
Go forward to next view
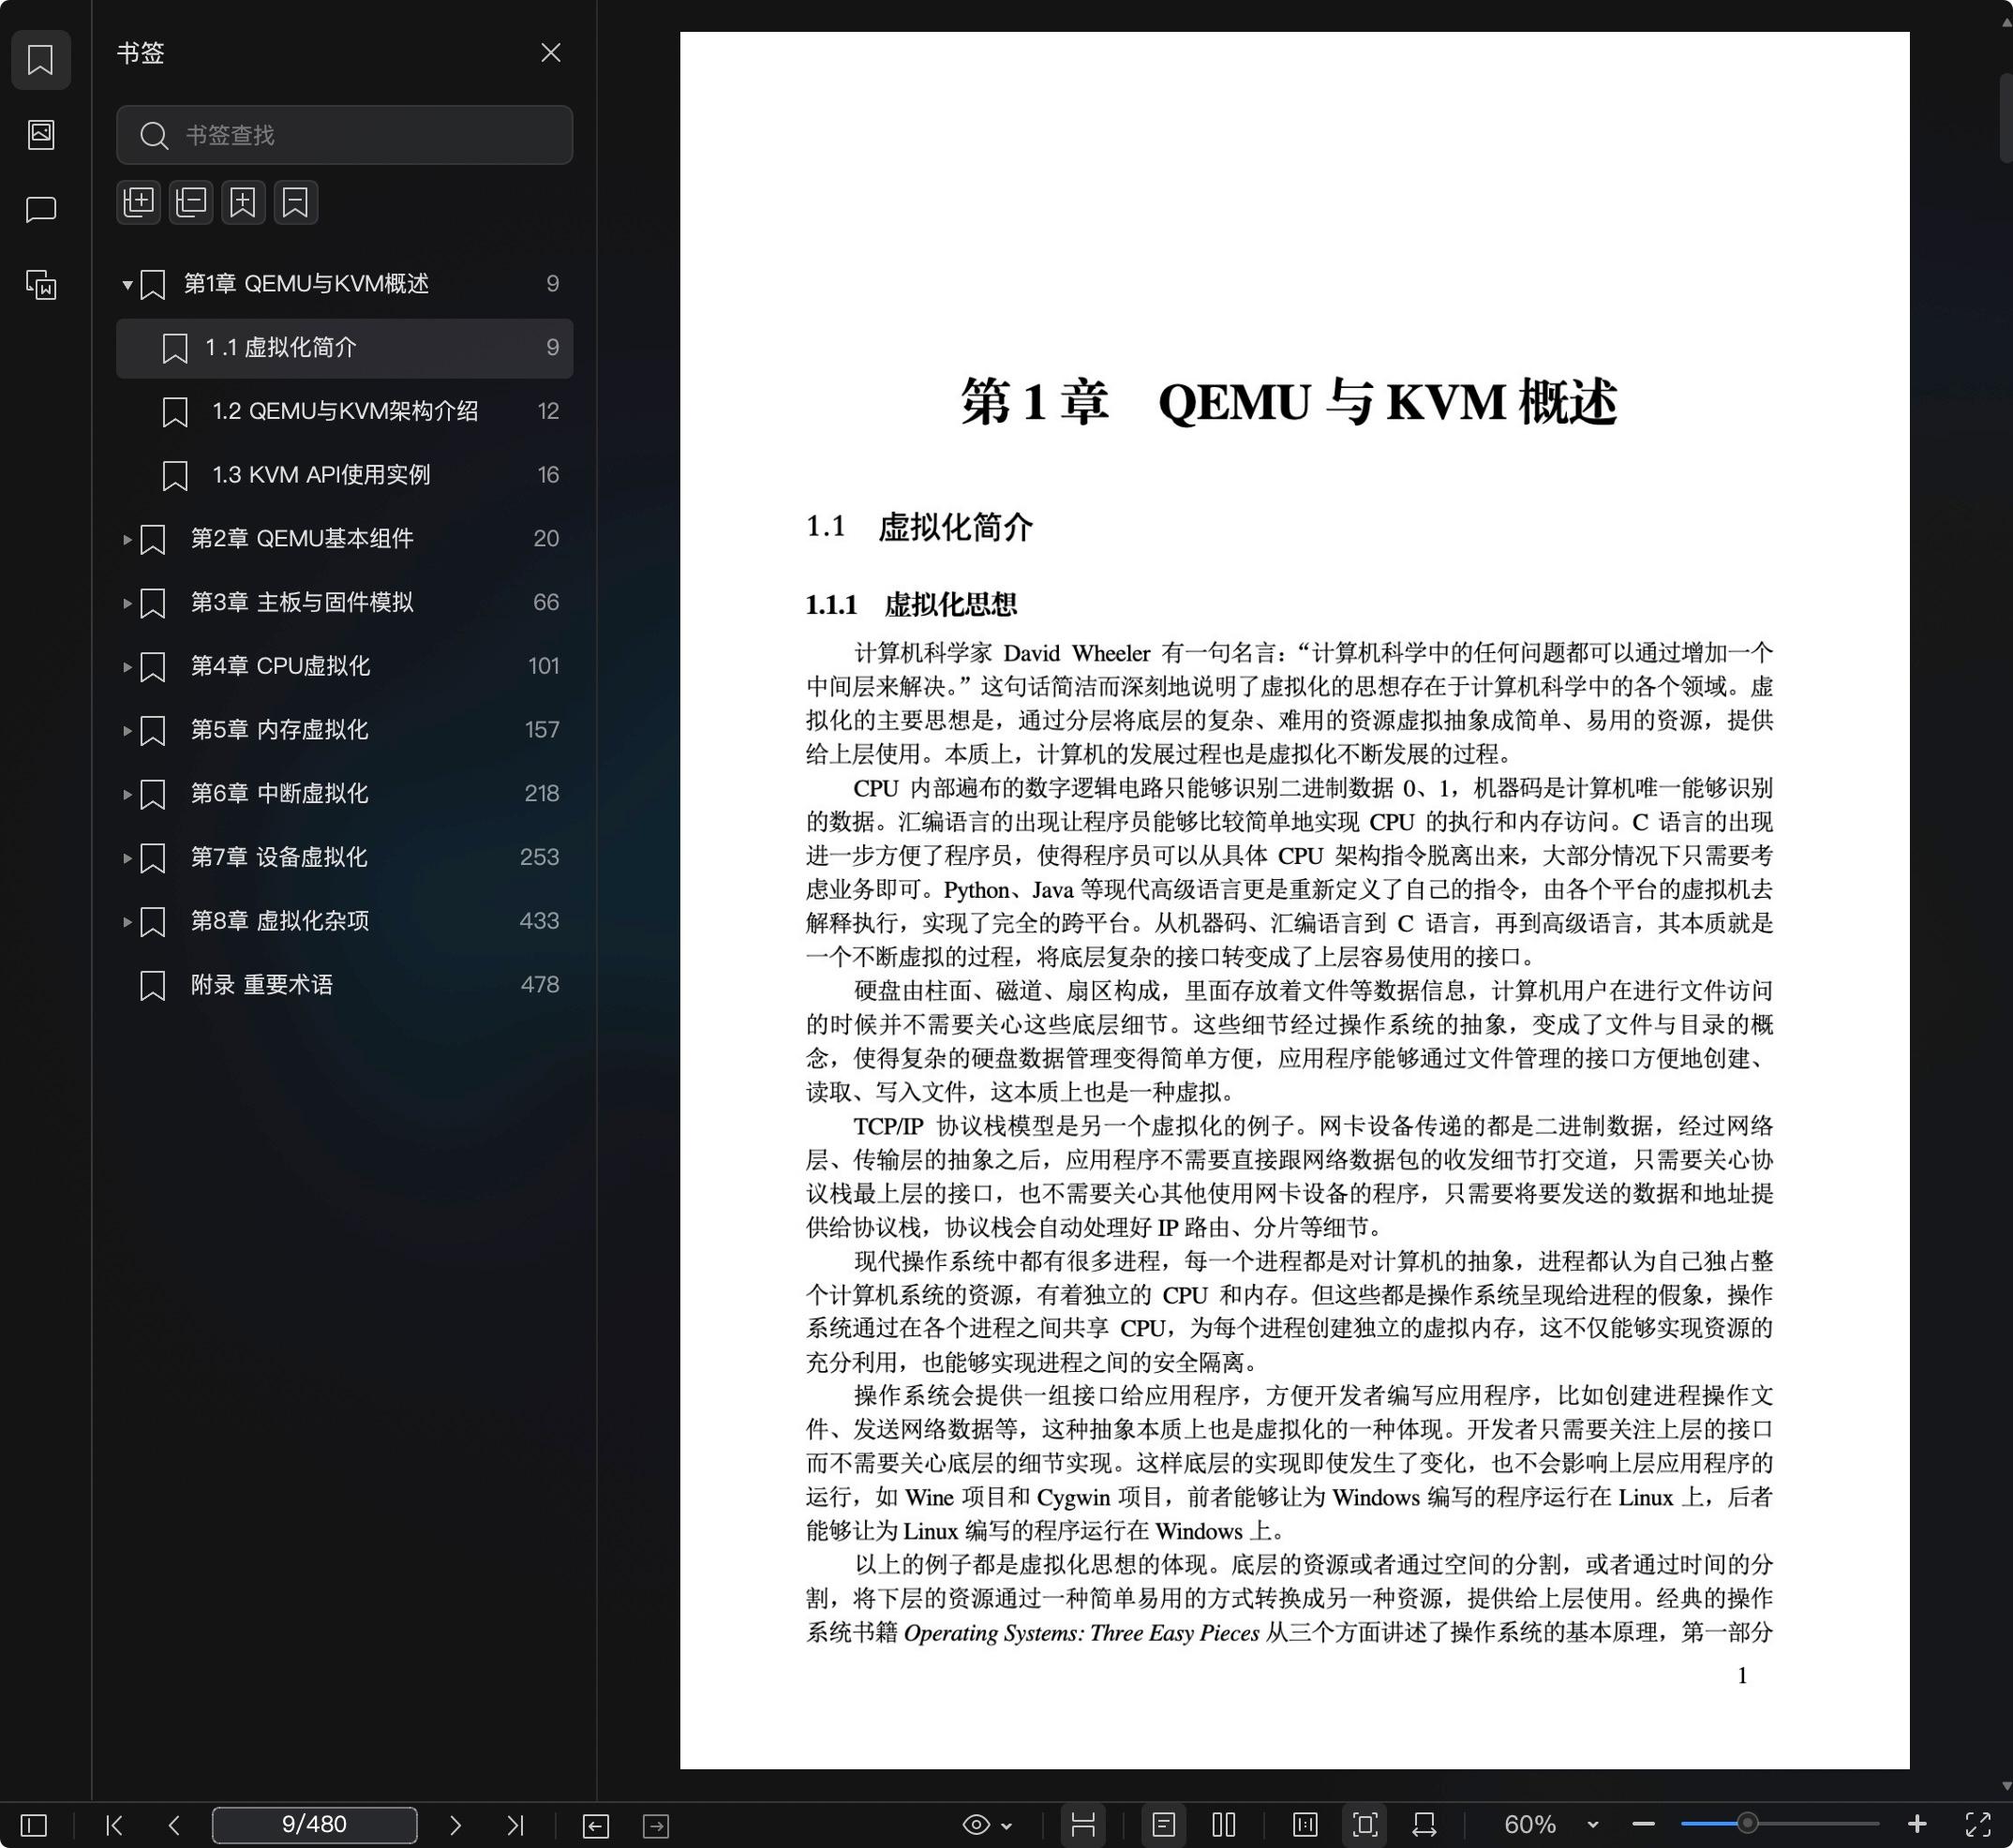coord(656,1826)
